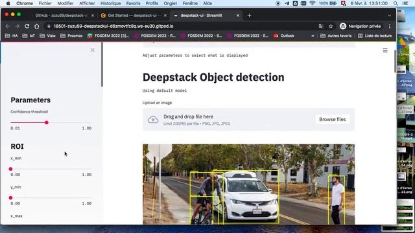Open the Control Center icon
The width and height of the screenshot is (415, 233).
[405, 3]
